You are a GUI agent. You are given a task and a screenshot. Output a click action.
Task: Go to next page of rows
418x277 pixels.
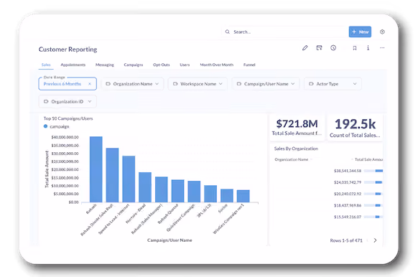click(375, 240)
